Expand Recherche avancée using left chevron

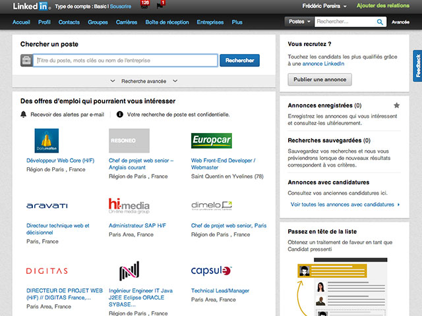[x=113, y=81]
